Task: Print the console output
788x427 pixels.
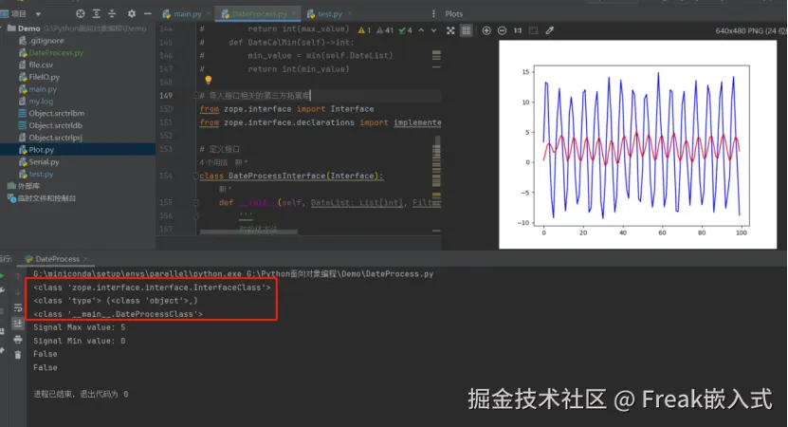Action: pyautogui.click(x=18, y=340)
